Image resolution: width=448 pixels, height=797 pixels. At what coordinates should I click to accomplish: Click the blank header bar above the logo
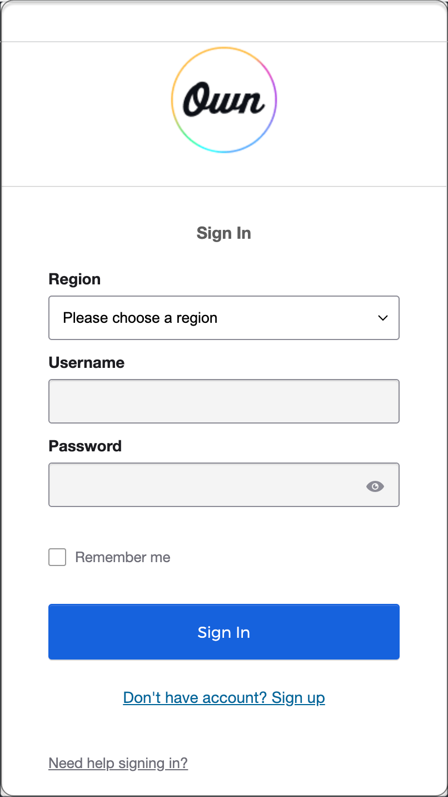point(224,21)
